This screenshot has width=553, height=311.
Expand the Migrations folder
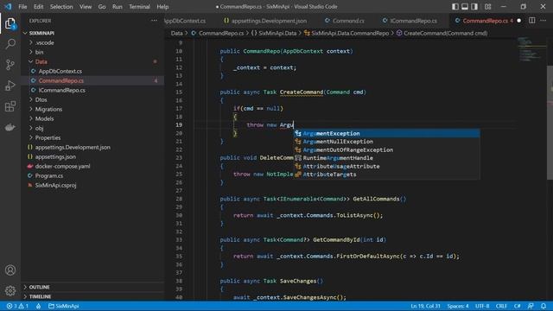(x=48, y=110)
